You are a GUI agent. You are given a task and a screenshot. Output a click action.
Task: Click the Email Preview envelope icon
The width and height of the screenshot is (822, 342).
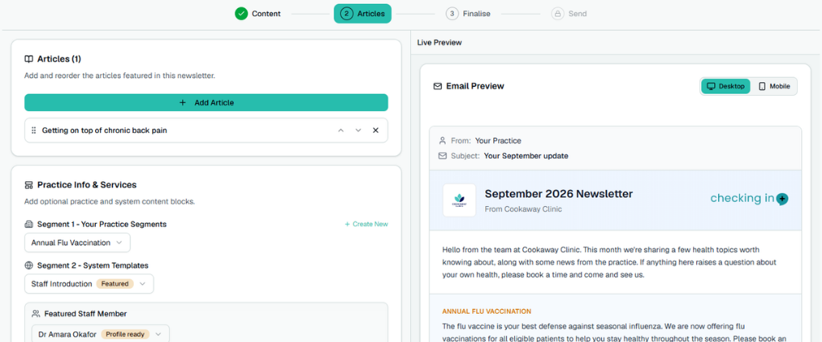point(438,86)
